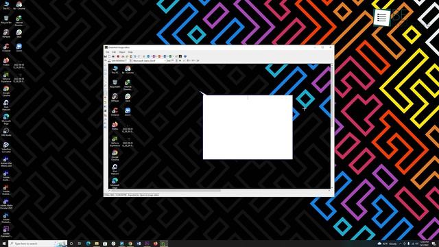Select the GeForce Experience desktop icon
This screenshot has width=439, height=247.
6,78
